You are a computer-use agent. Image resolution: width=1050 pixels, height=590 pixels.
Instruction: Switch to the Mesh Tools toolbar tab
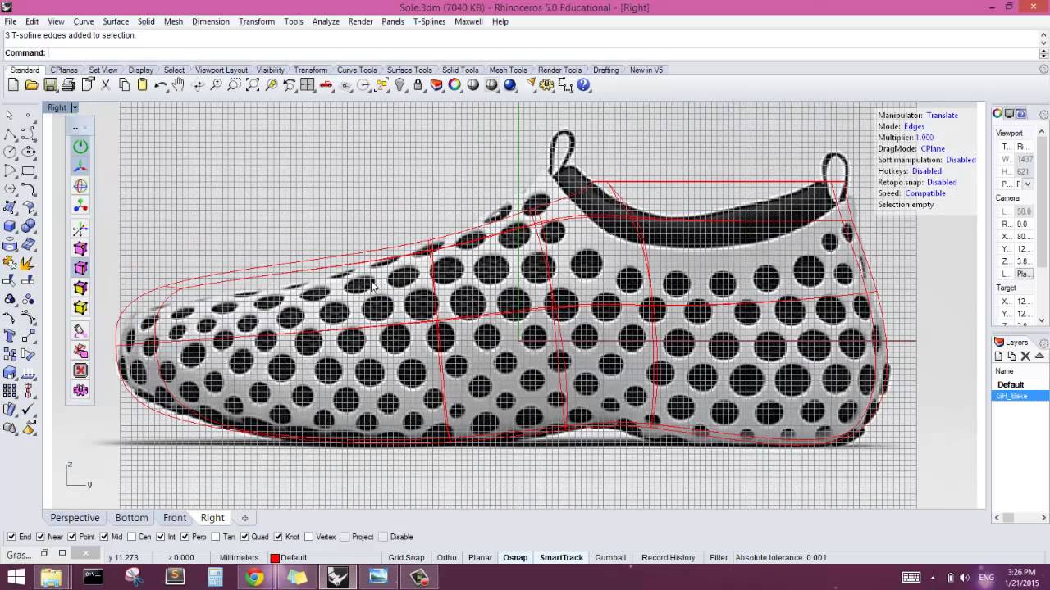(x=508, y=70)
